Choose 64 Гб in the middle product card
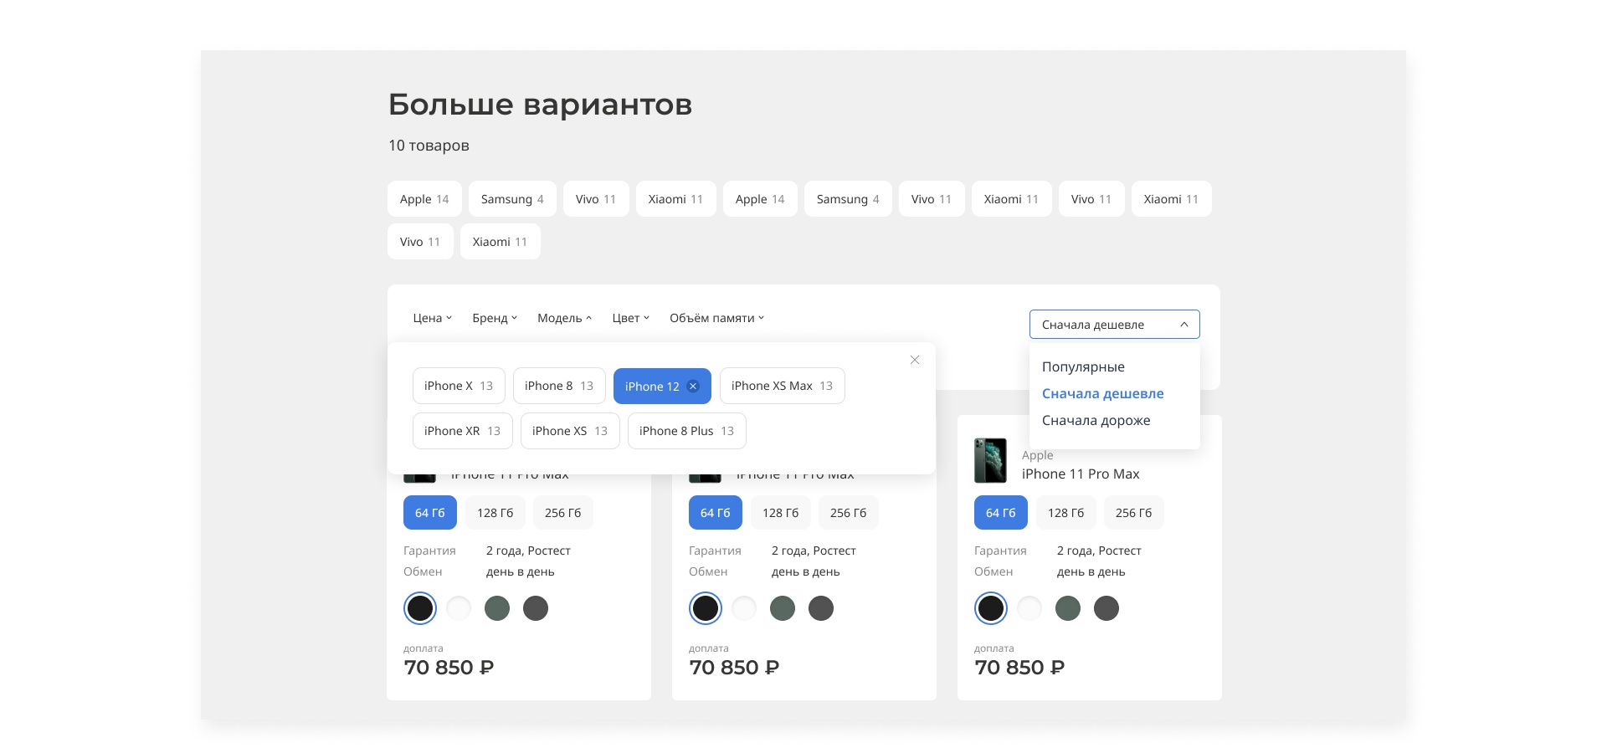 coord(716,513)
